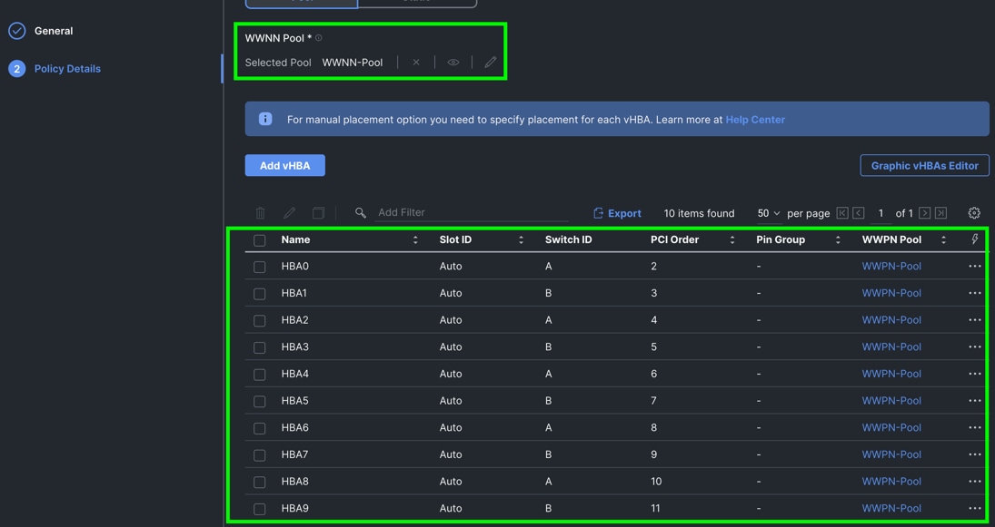Open the 50 per page dropdown
This screenshot has height=527, width=995.
click(x=768, y=213)
